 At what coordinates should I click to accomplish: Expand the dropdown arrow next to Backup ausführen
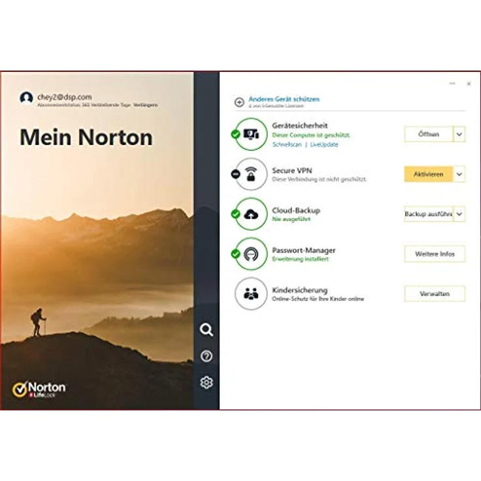(459, 214)
